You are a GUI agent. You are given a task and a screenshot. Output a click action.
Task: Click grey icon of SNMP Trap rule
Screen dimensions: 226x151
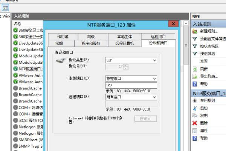point(15,146)
